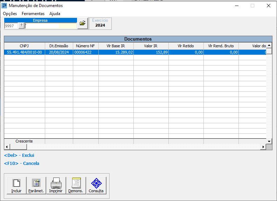
Task: Click the <F10> - Cancela link
Action: point(22,164)
